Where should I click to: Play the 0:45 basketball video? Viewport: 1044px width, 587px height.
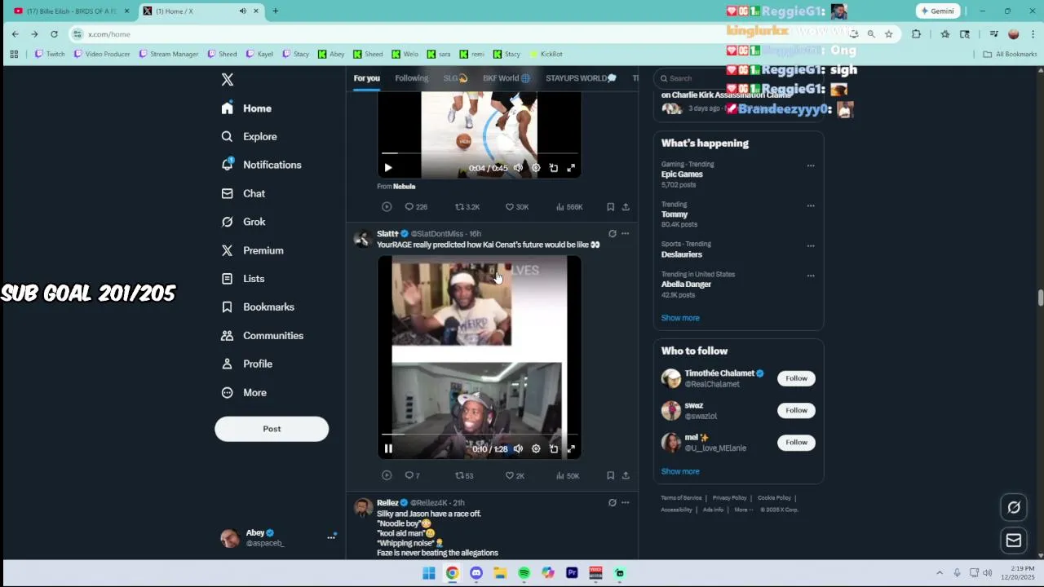388,168
